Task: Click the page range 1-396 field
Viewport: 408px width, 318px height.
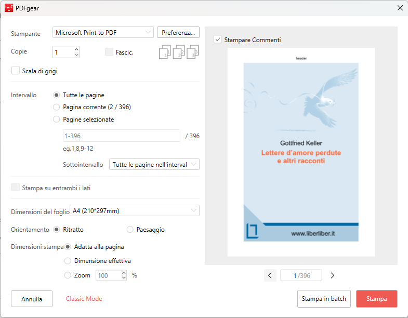Action: (x=122, y=136)
